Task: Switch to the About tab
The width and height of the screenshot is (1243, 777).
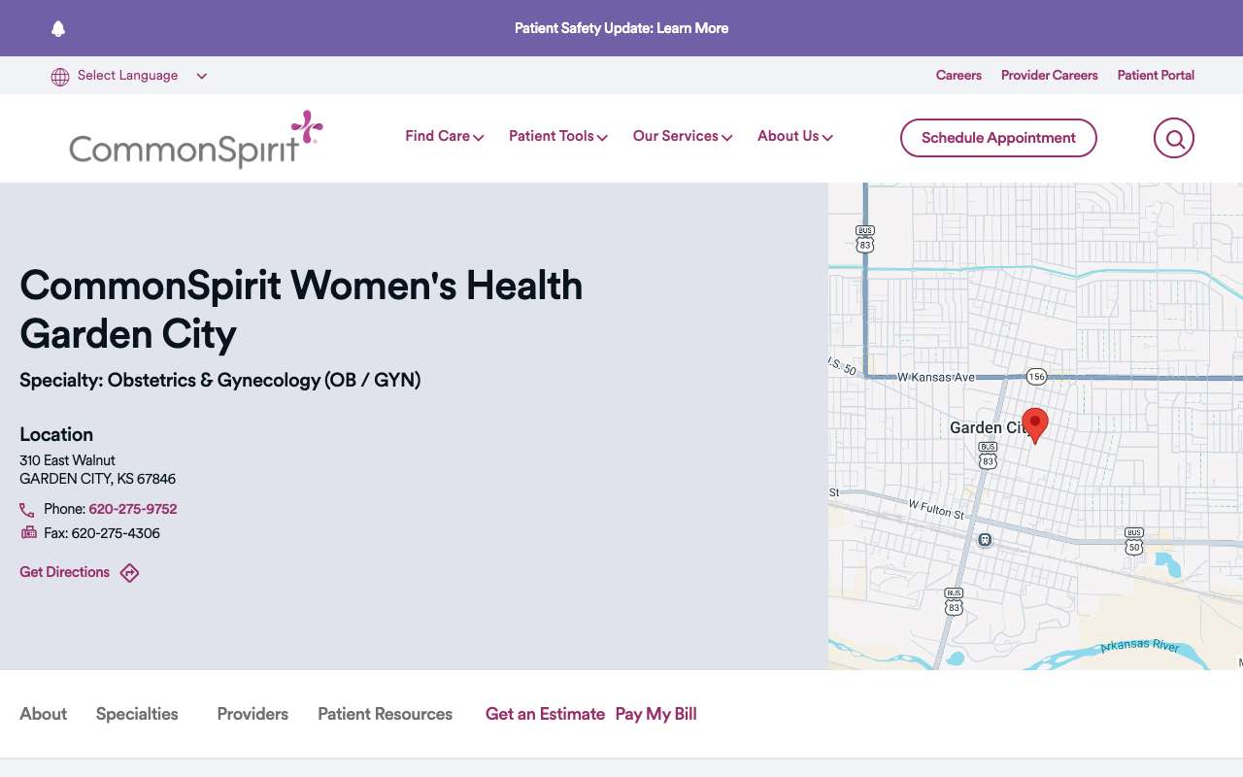Action: [44, 714]
